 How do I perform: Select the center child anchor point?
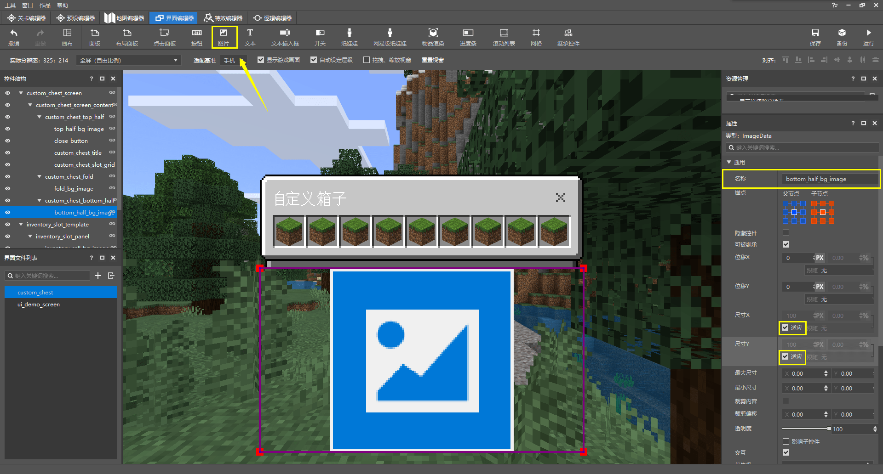[x=823, y=212]
